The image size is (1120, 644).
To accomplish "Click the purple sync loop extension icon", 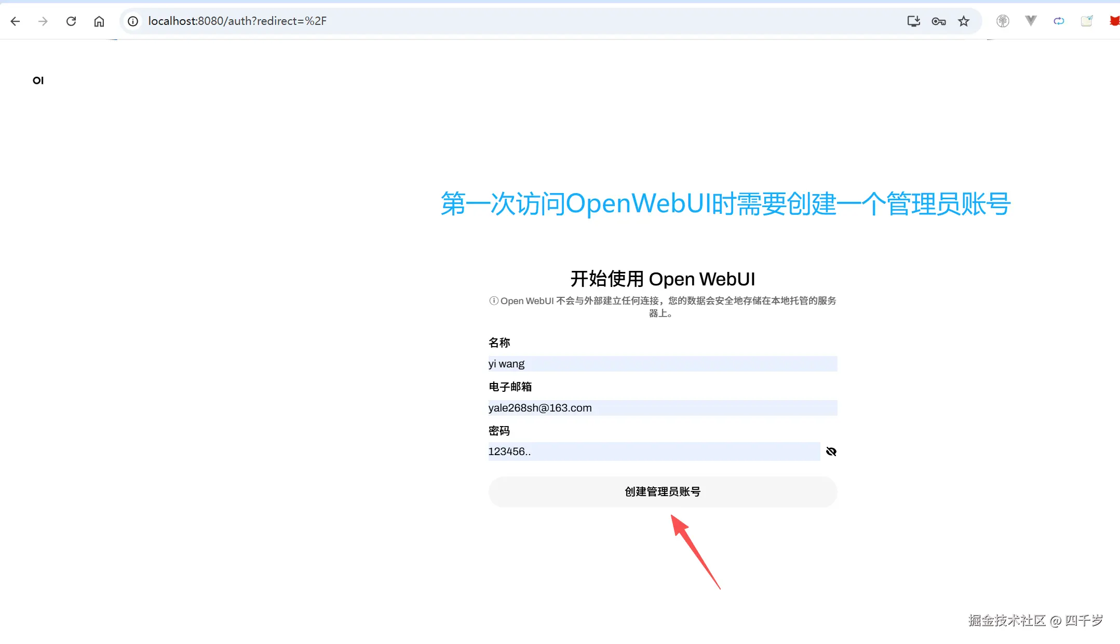I will tap(1059, 21).
